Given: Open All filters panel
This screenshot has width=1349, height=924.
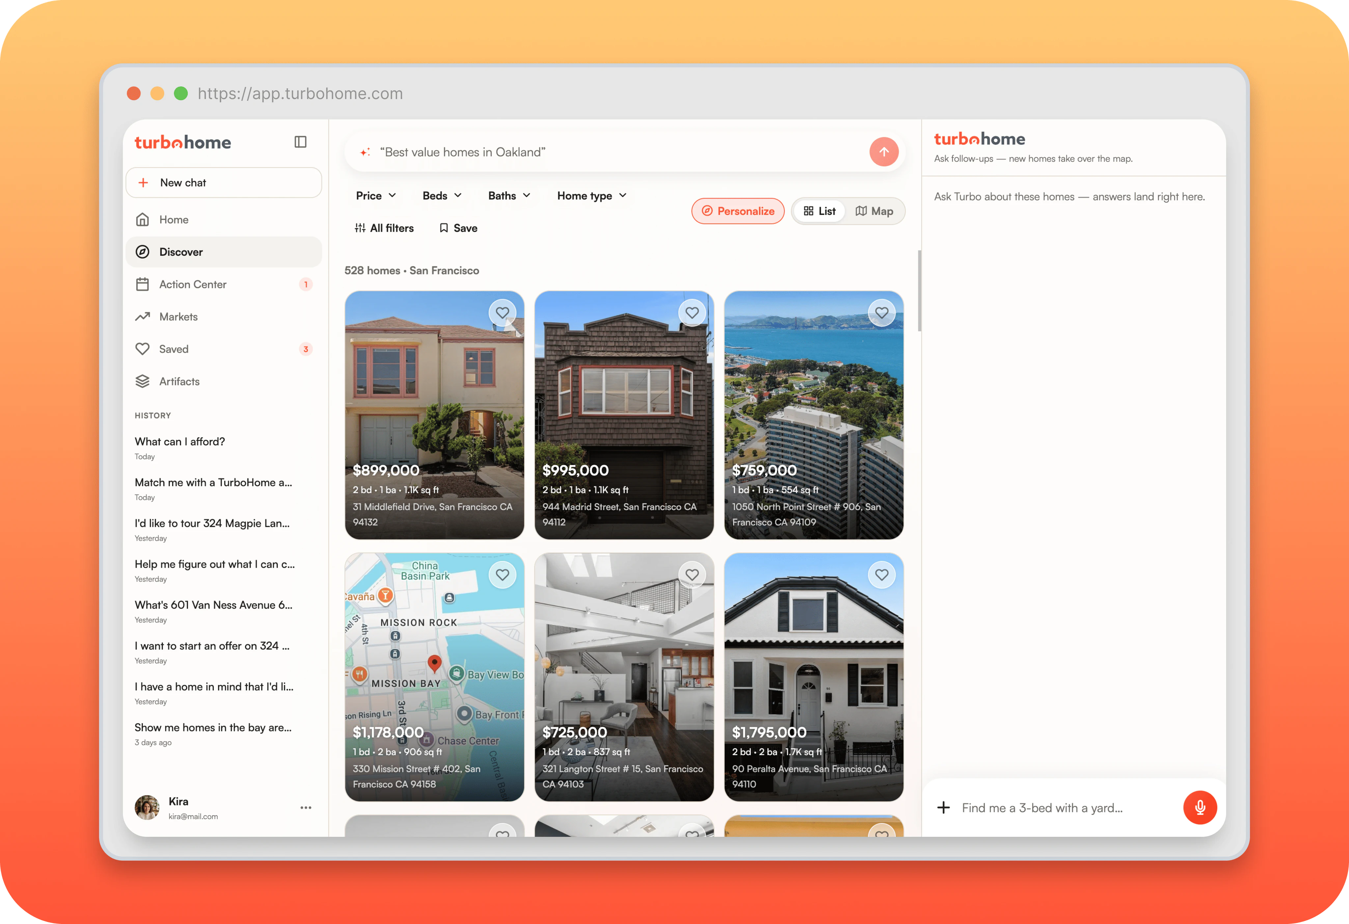Looking at the screenshot, I should (x=384, y=228).
